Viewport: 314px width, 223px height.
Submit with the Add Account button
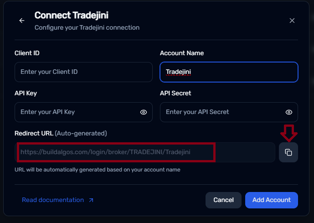pyautogui.click(x=271, y=200)
